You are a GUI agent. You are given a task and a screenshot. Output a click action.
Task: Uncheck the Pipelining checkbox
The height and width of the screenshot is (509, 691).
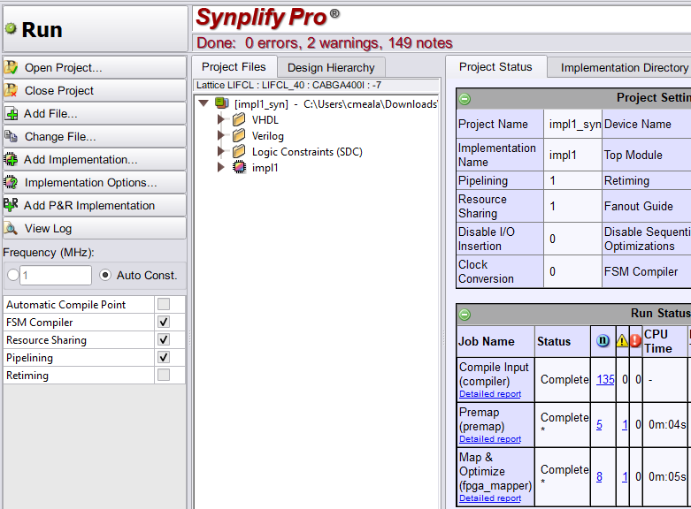pyautogui.click(x=164, y=357)
